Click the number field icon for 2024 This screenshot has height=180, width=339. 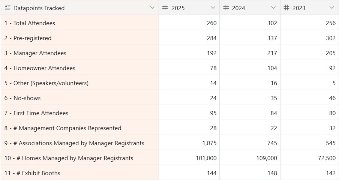pyautogui.click(x=226, y=8)
